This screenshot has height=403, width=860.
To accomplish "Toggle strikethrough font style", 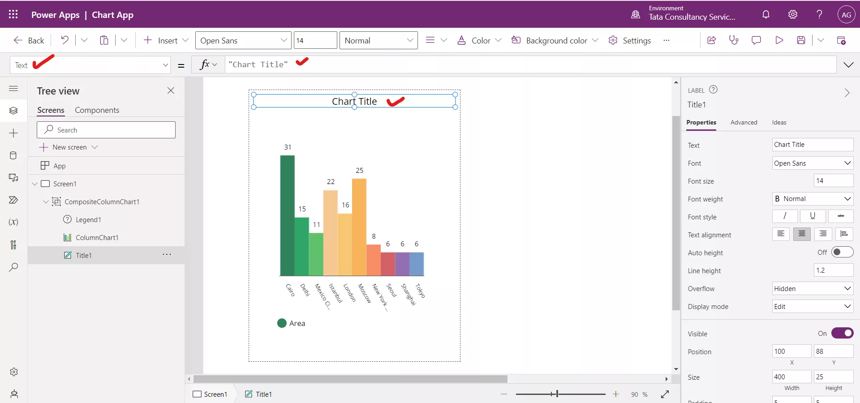I will click(x=841, y=216).
